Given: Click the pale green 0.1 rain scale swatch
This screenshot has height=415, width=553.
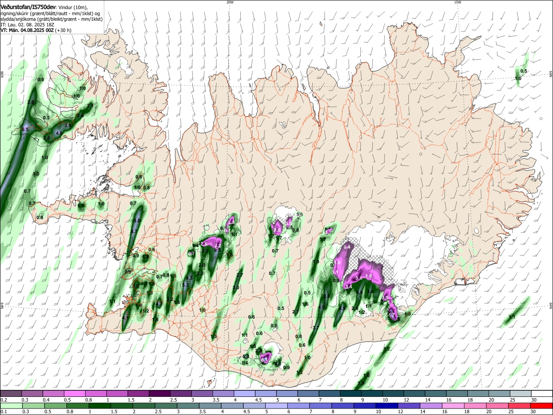Looking at the screenshot, I should [11, 405].
